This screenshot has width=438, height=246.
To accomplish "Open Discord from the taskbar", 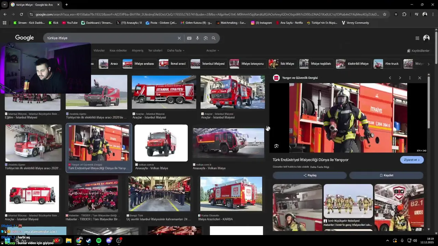I will [x=109, y=241].
